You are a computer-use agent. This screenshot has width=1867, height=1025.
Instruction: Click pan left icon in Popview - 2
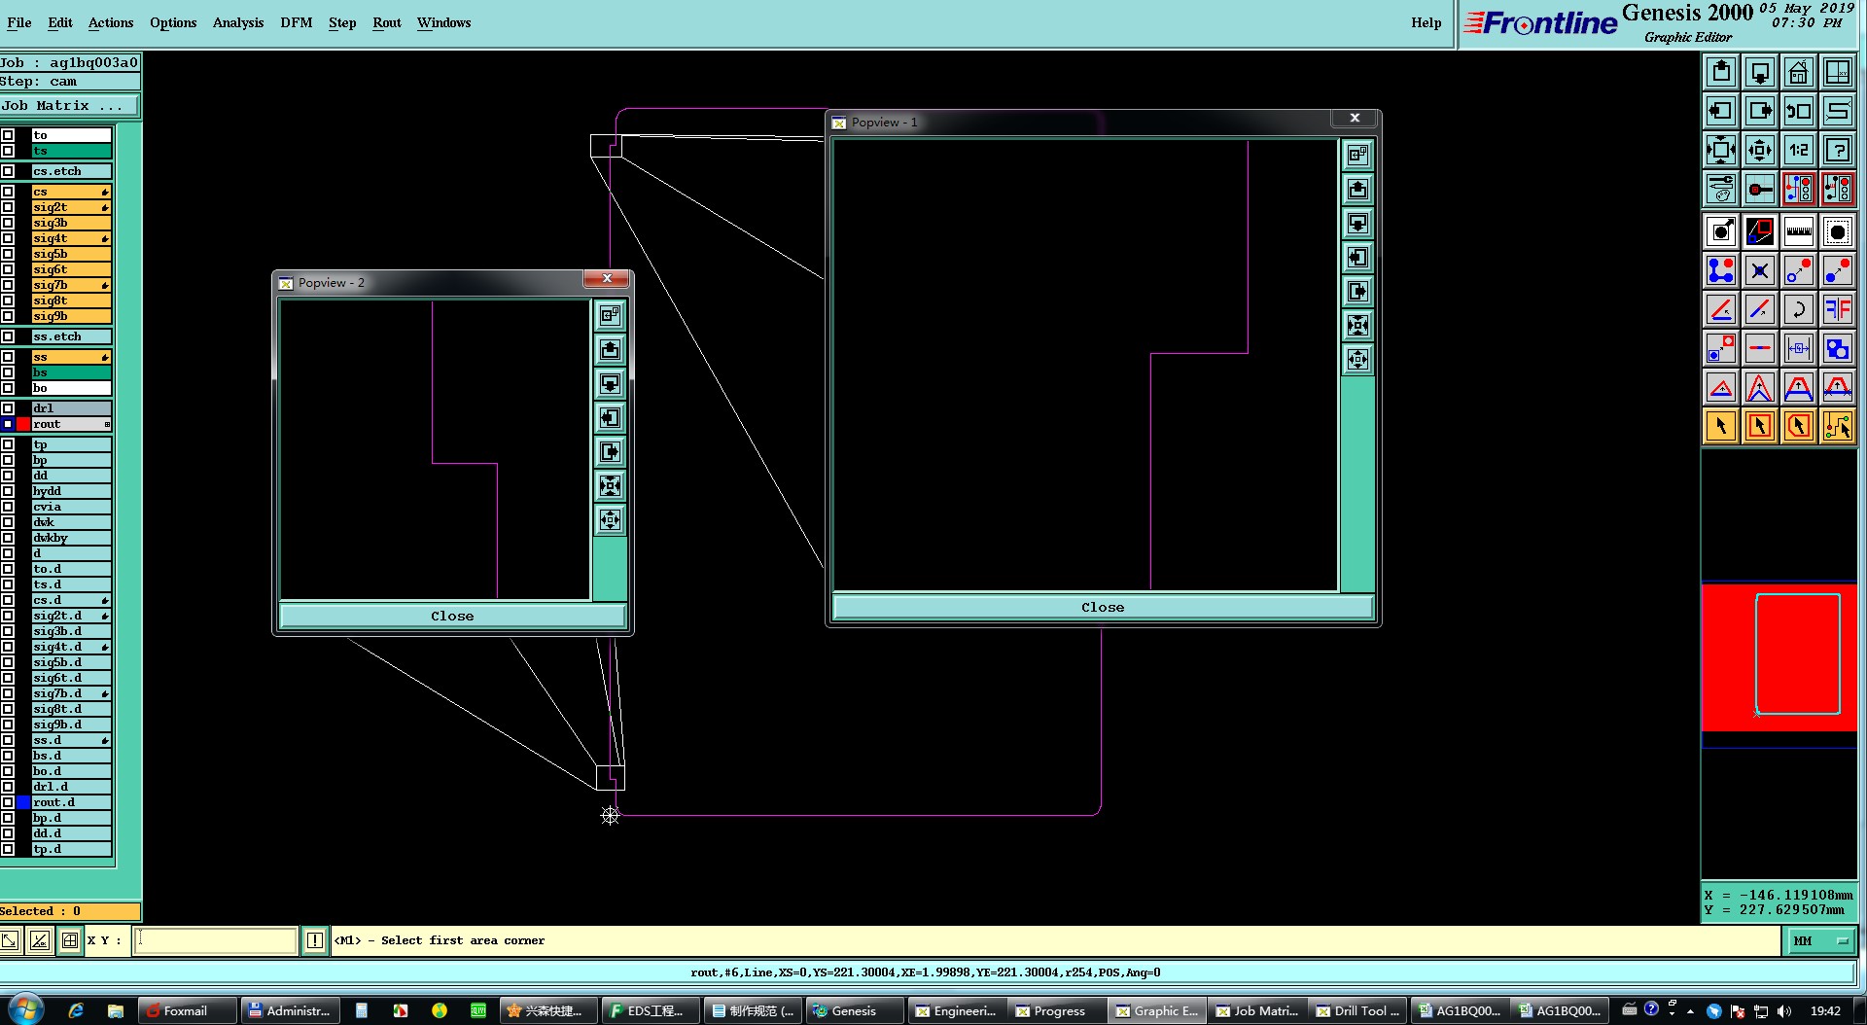(x=610, y=418)
